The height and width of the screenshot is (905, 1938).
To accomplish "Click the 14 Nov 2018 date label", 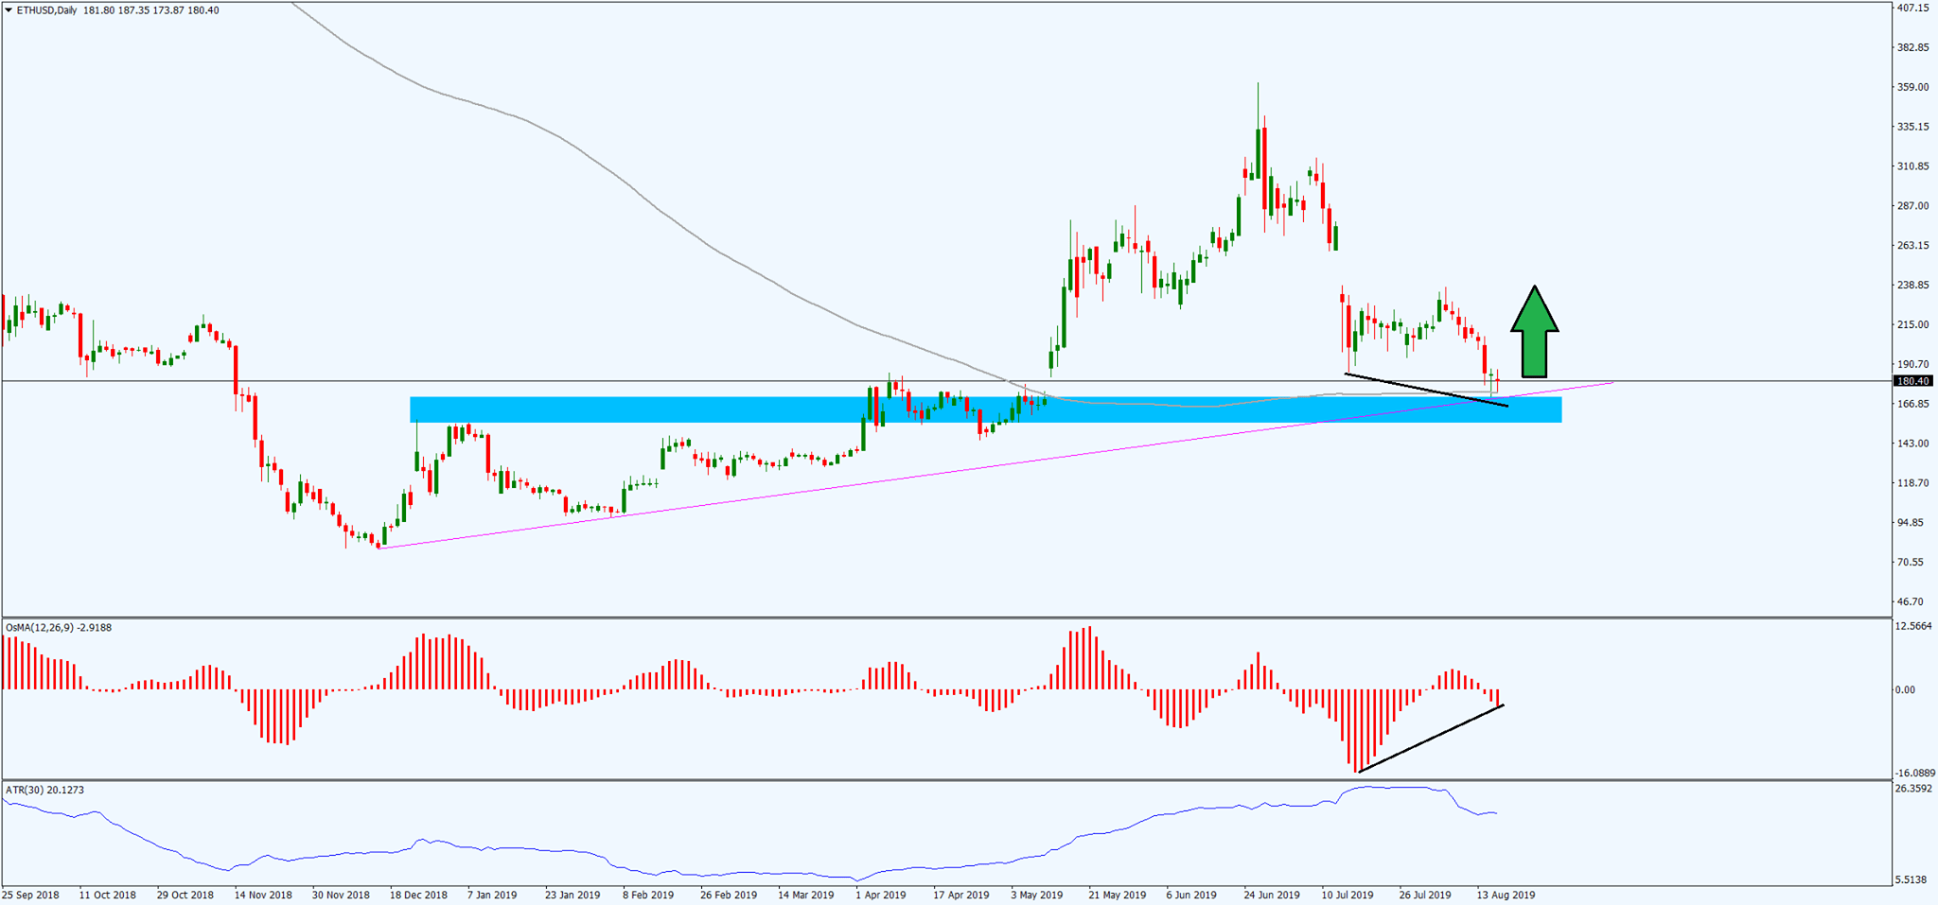I will [x=263, y=895].
